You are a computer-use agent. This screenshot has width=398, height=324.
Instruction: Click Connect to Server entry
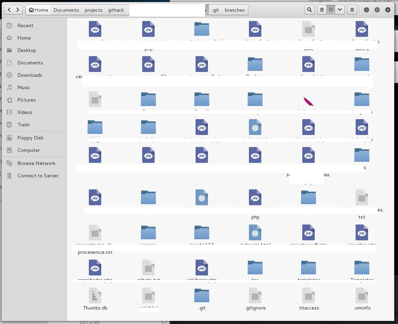coord(38,176)
